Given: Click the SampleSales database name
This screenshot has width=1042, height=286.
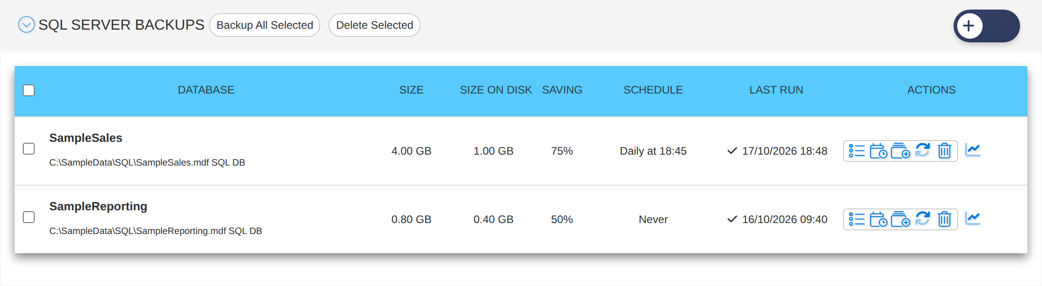Looking at the screenshot, I should click(x=86, y=138).
